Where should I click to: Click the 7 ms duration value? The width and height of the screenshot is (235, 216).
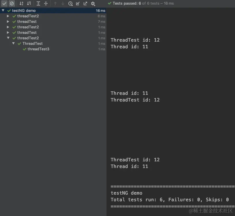tap(101, 22)
